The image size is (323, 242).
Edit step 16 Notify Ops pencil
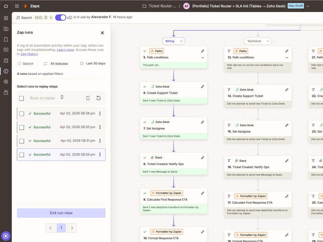287,161
